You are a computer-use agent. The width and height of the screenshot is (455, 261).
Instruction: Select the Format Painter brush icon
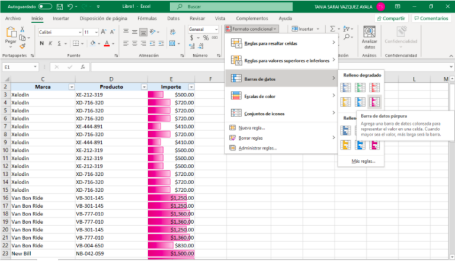[x=23, y=46]
